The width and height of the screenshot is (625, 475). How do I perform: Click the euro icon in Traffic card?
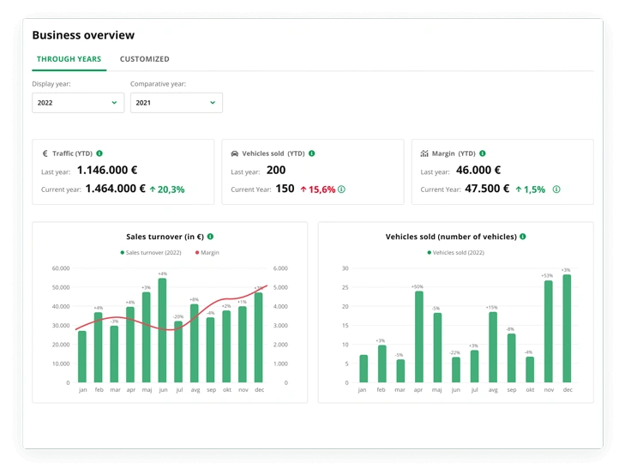point(45,153)
